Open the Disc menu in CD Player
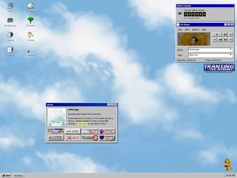Screen dimensions: 237x178 coord(180,29)
